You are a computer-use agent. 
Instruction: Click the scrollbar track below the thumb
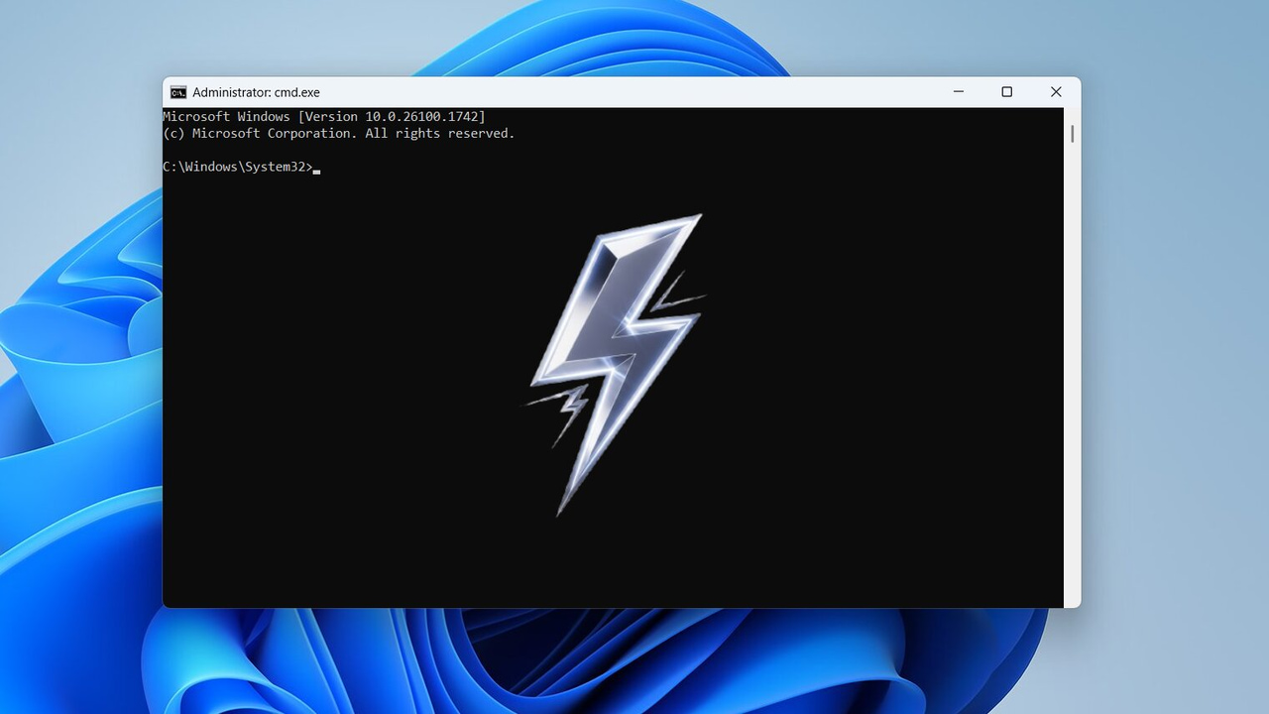[1071, 397]
